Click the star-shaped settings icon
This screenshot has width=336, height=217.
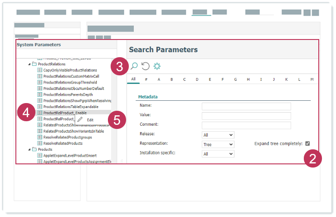[x=157, y=66]
